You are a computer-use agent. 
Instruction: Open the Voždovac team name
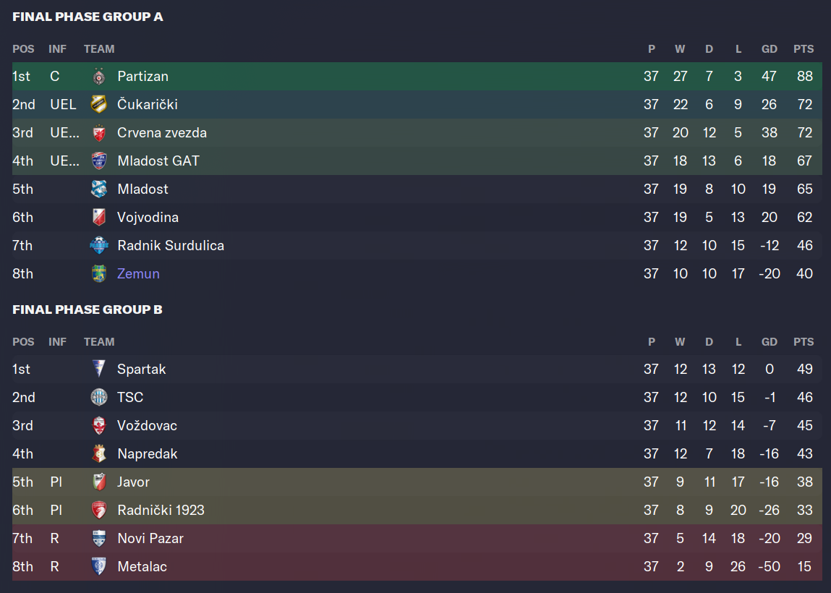148,425
